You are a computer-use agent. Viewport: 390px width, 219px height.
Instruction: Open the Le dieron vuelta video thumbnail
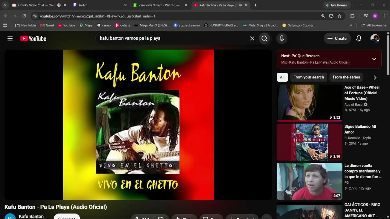coord(310,181)
